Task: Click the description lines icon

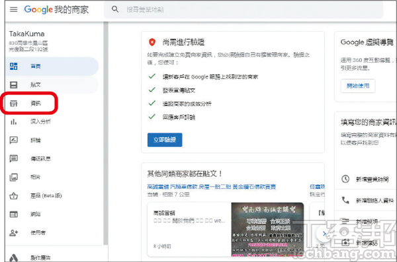Action: [345, 222]
